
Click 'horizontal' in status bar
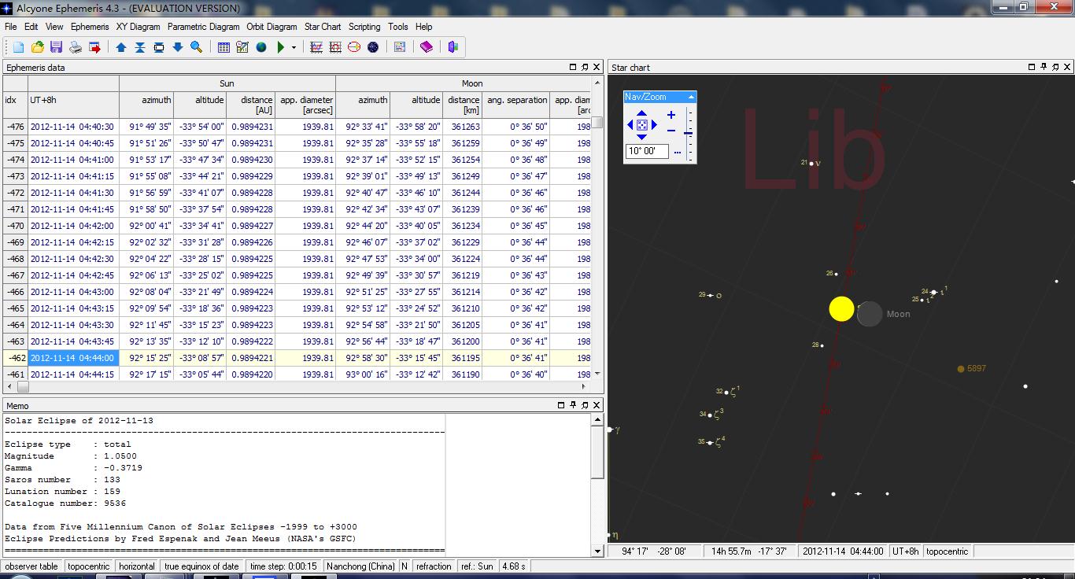click(x=137, y=566)
